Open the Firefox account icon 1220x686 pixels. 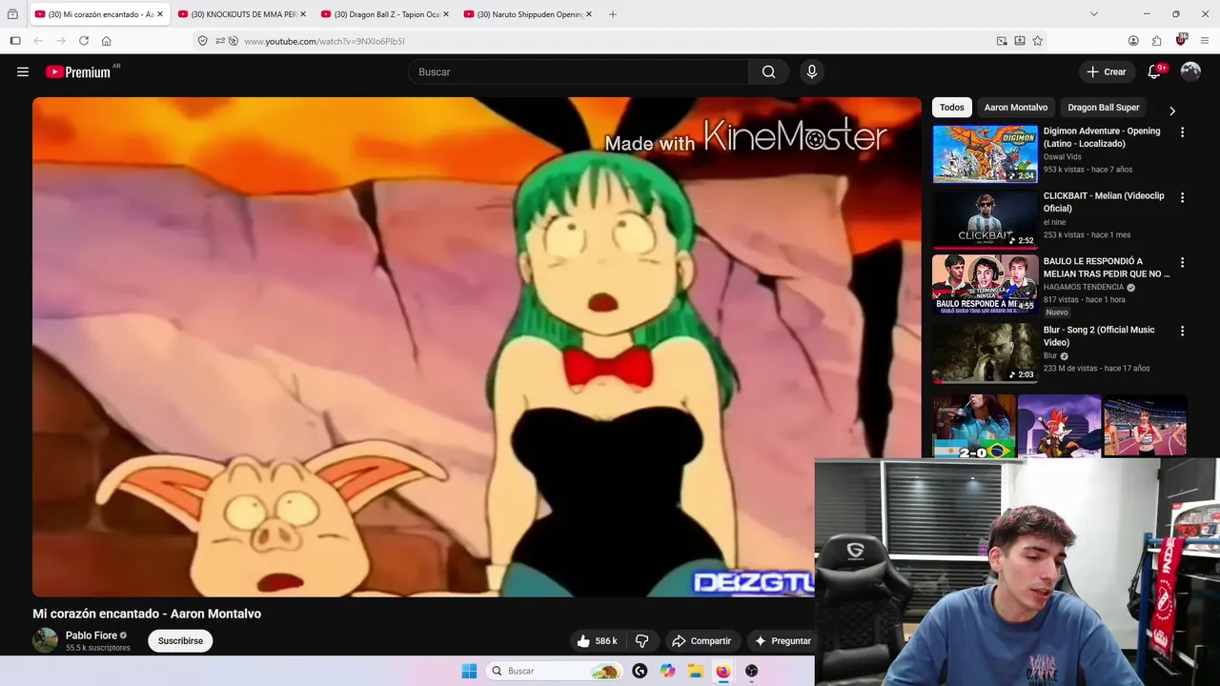[1133, 41]
